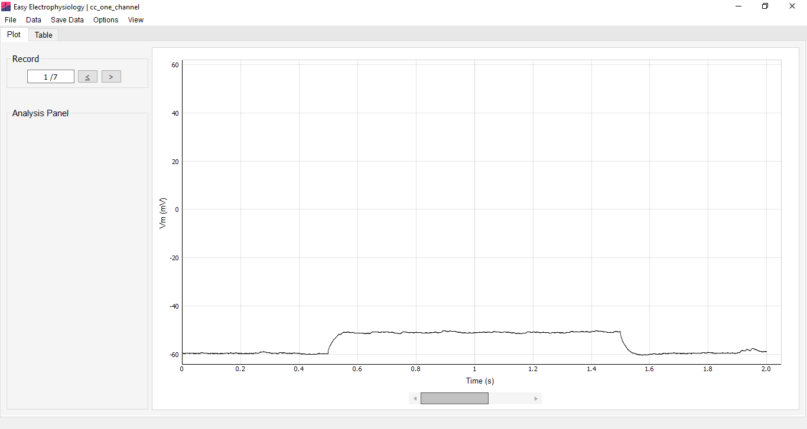Go to the previous record
Screen dimensions: 807x429
coord(87,77)
